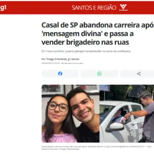This screenshot has width=154, height=154.
Task: Click the framed picture behind the couple
Action: [x=53, y=90]
